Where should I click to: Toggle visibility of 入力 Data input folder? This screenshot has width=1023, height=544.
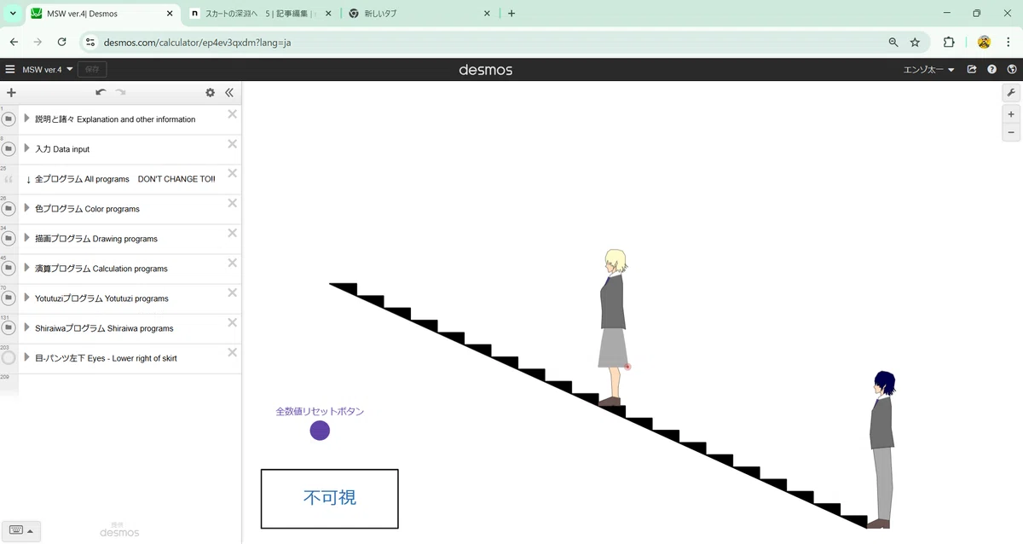coord(9,149)
